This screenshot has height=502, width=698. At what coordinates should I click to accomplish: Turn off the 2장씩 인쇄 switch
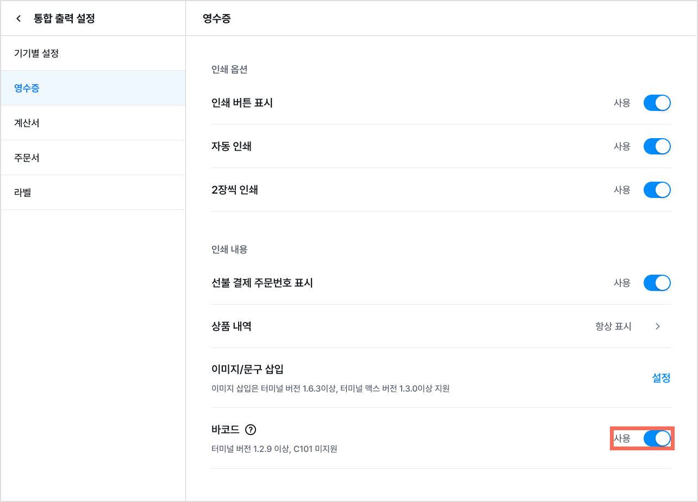click(657, 190)
